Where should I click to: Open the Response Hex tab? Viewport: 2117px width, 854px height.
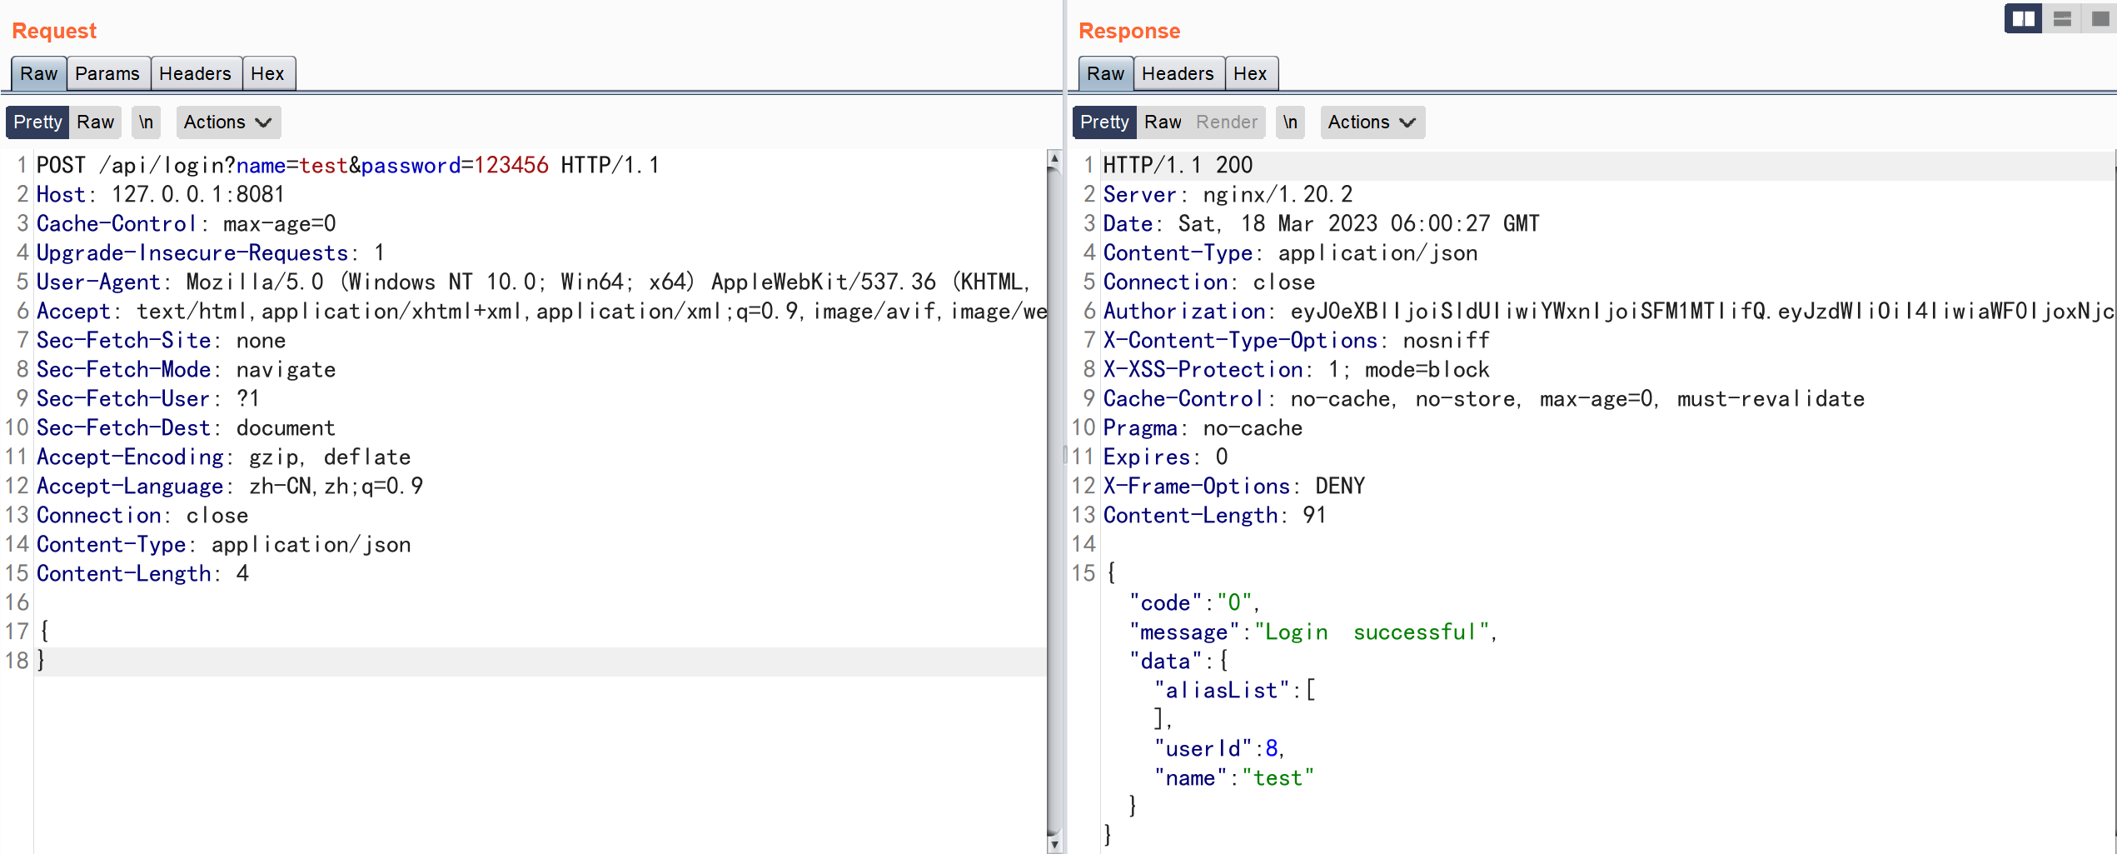1250,73
